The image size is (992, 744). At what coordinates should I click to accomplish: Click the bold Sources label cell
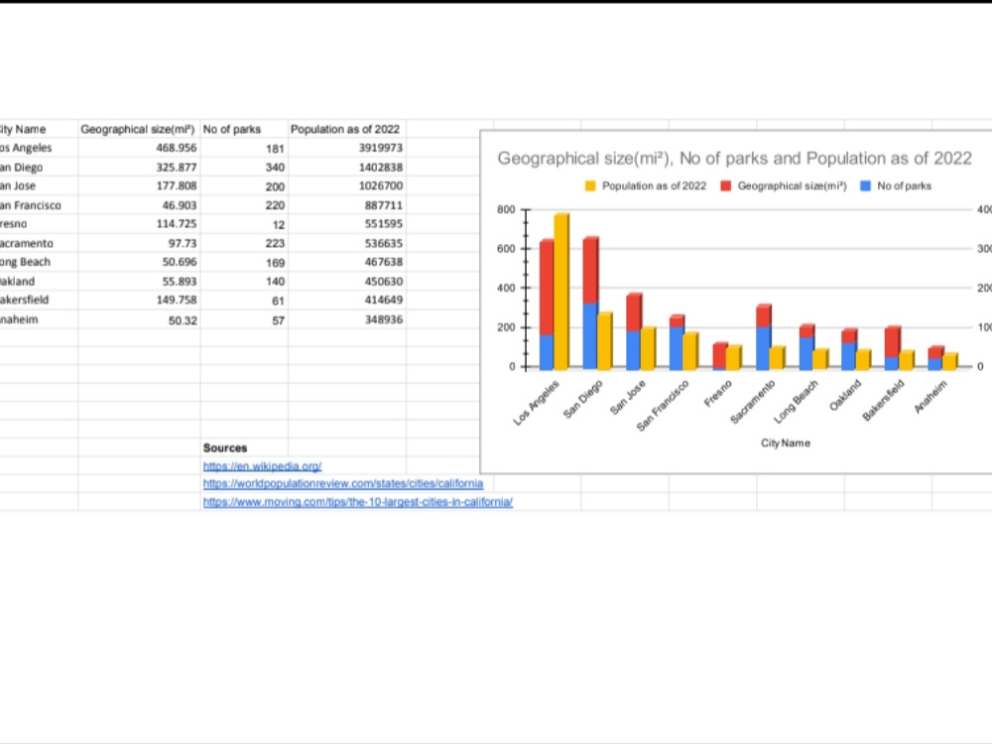pyautogui.click(x=244, y=447)
